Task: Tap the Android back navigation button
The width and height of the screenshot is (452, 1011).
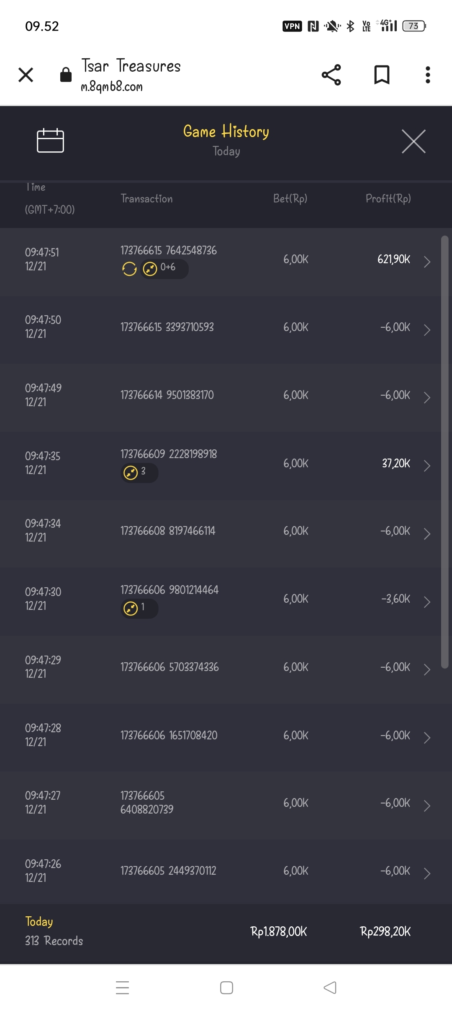Action: pos(330,988)
